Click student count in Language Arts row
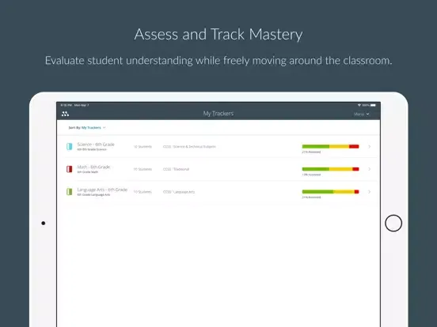The image size is (437, 327). 142,192
